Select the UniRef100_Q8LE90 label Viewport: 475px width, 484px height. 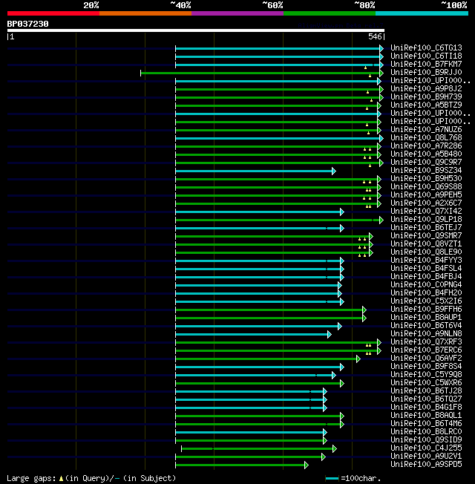pos(426,252)
